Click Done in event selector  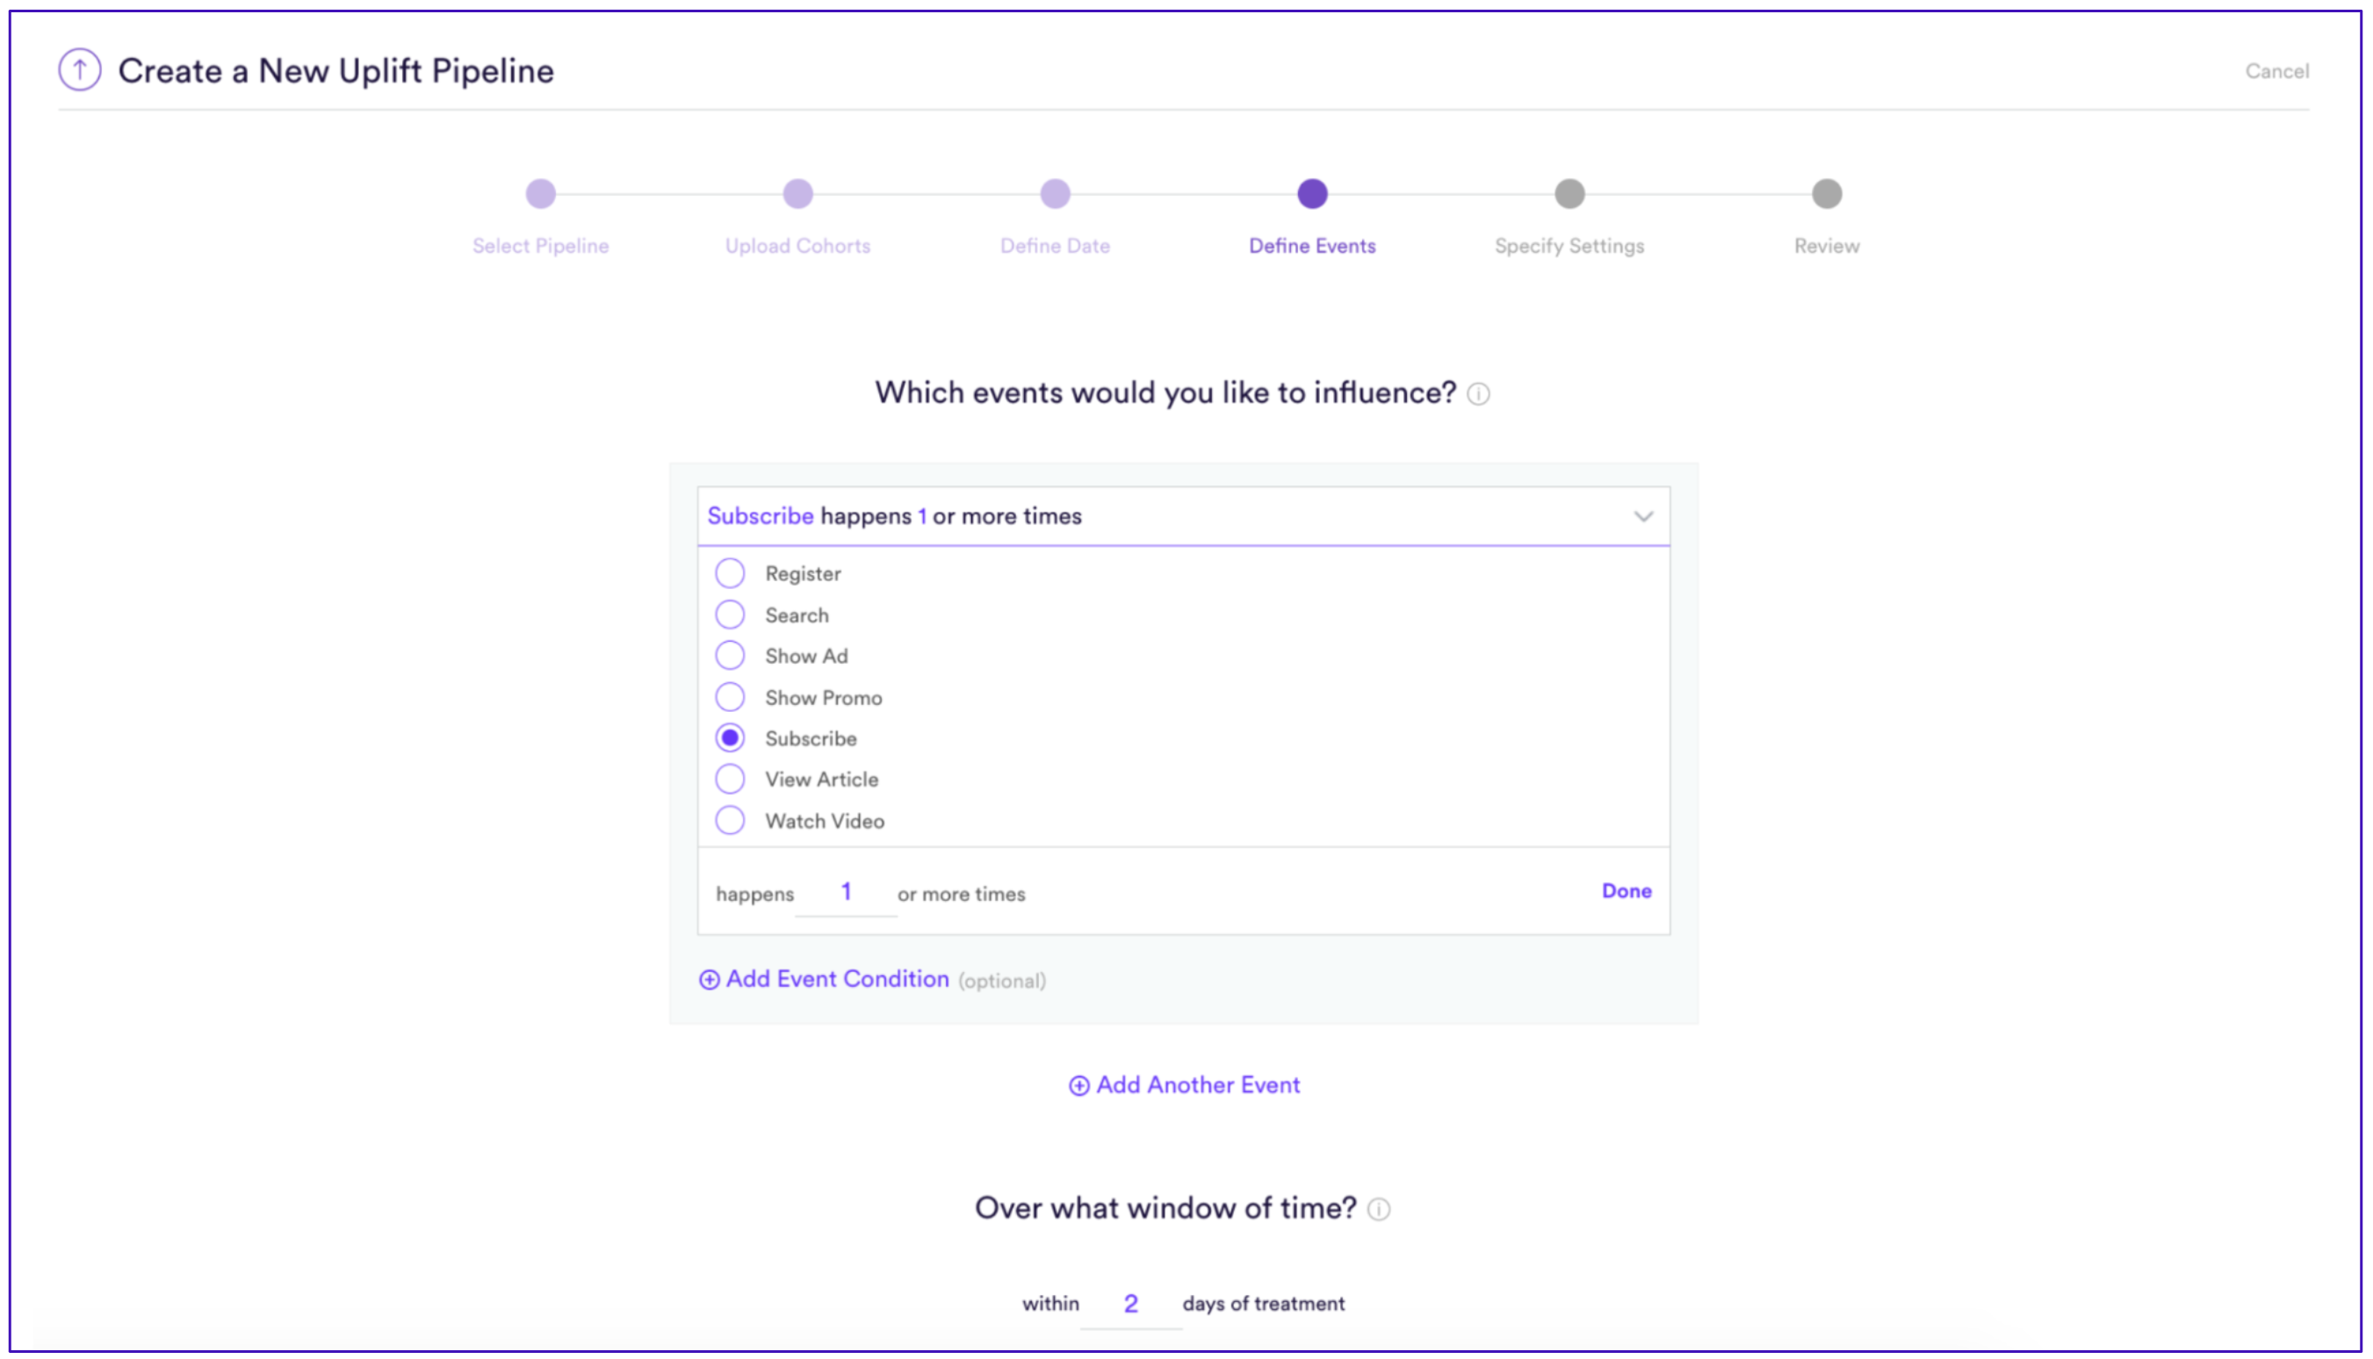pyautogui.click(x=1627, y=891)
